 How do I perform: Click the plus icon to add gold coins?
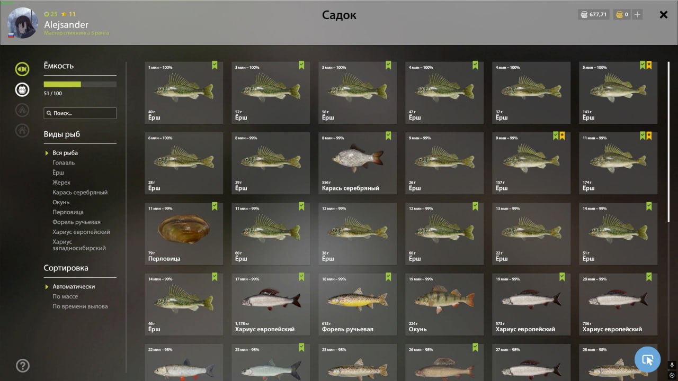pos(637,15)
